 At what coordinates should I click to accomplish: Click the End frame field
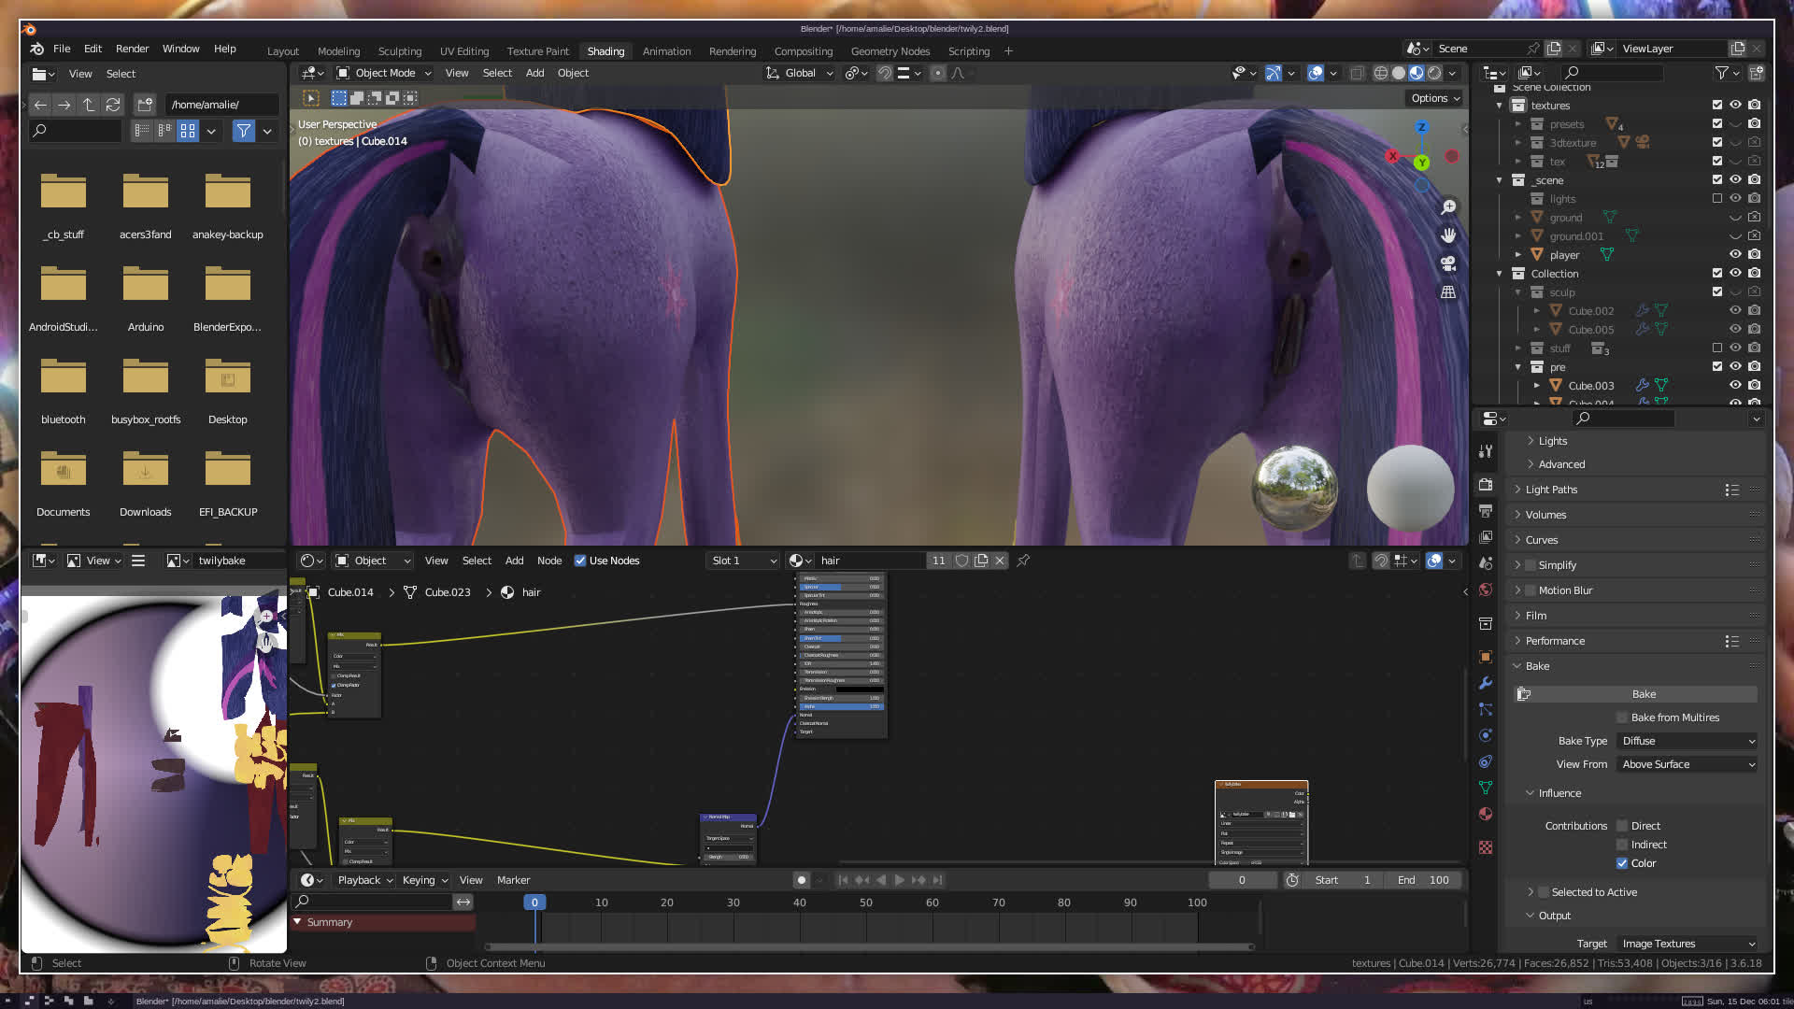point(1423,880)
